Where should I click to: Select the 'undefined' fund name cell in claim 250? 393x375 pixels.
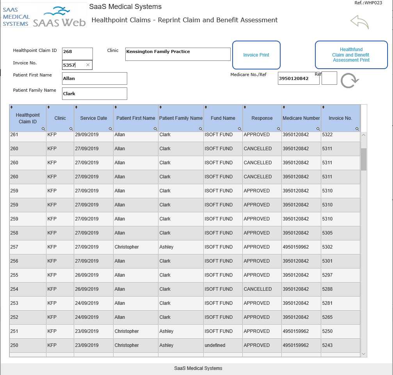223,345
